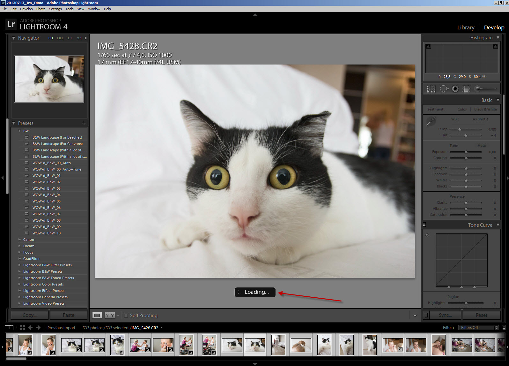
Task: Click the Sync... button
Action: 445,315
